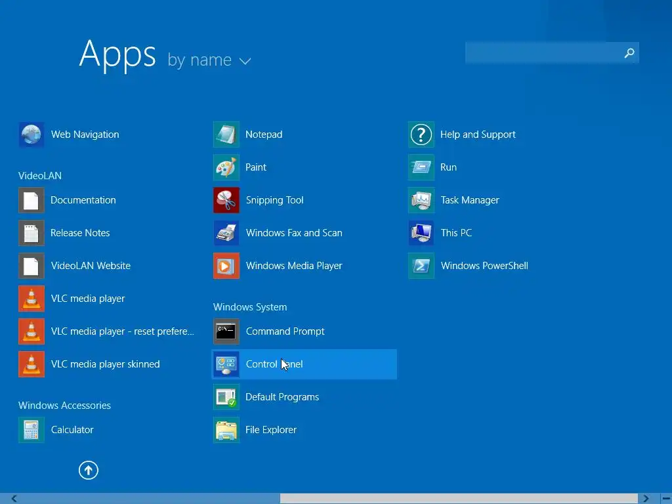Image resolution: width=672 pixels, height=504 pixels.
Task: Click the 'Documentation' label
Action: 83,200
